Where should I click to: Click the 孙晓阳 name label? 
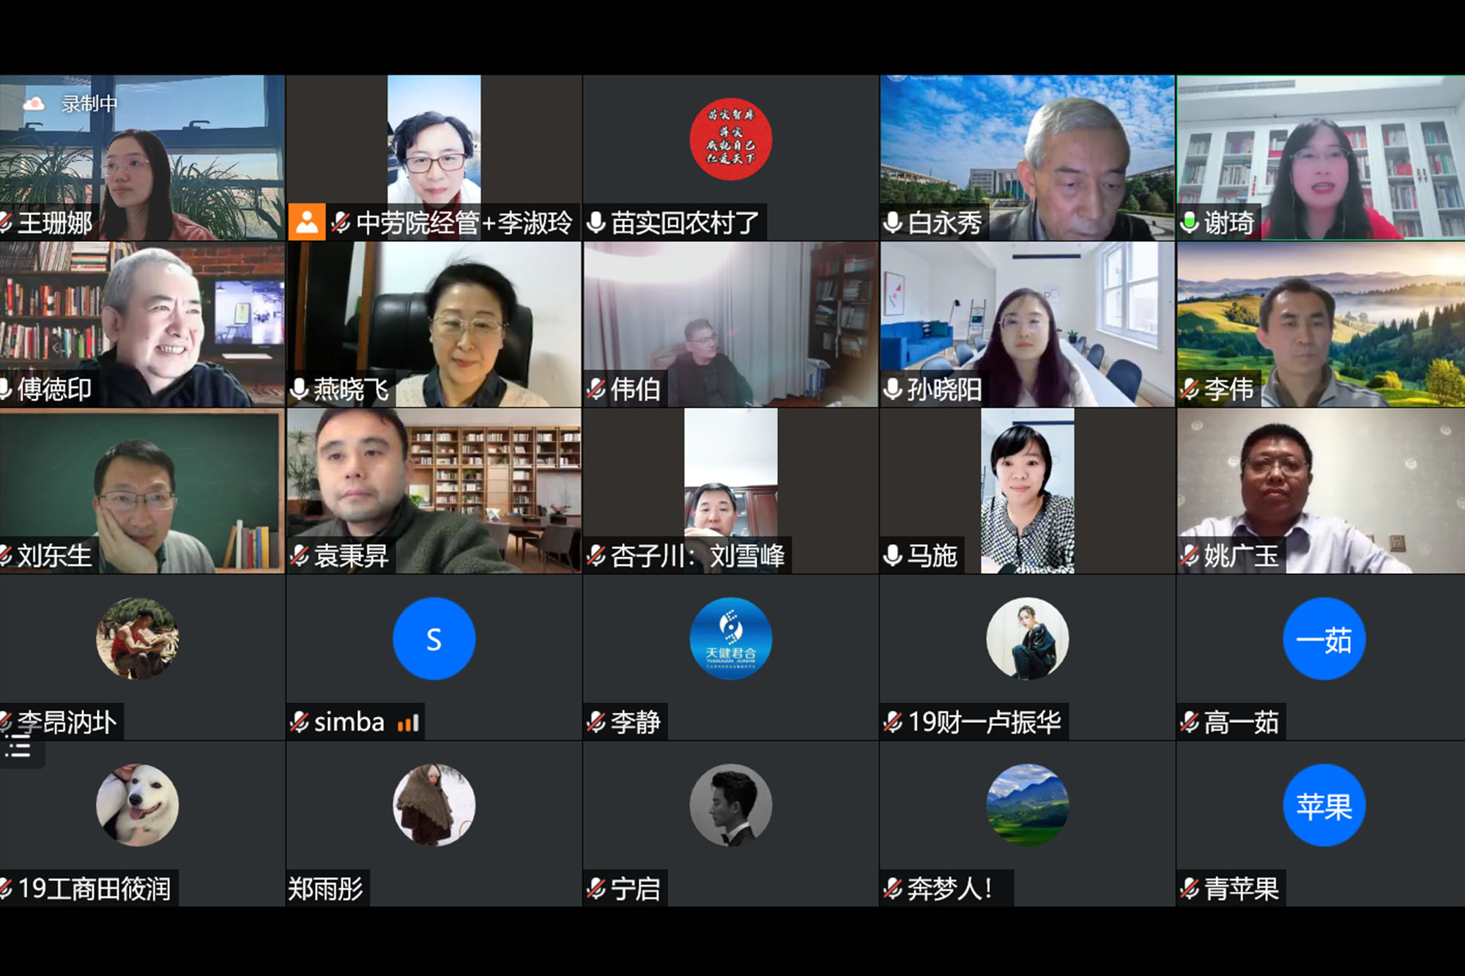tap(944, 390)
